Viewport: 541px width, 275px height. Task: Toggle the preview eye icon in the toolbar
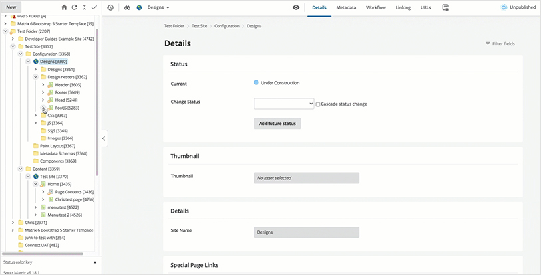click(296, 7)
